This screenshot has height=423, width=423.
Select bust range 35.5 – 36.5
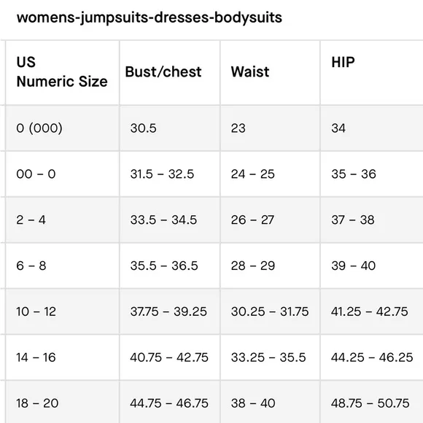164,265
